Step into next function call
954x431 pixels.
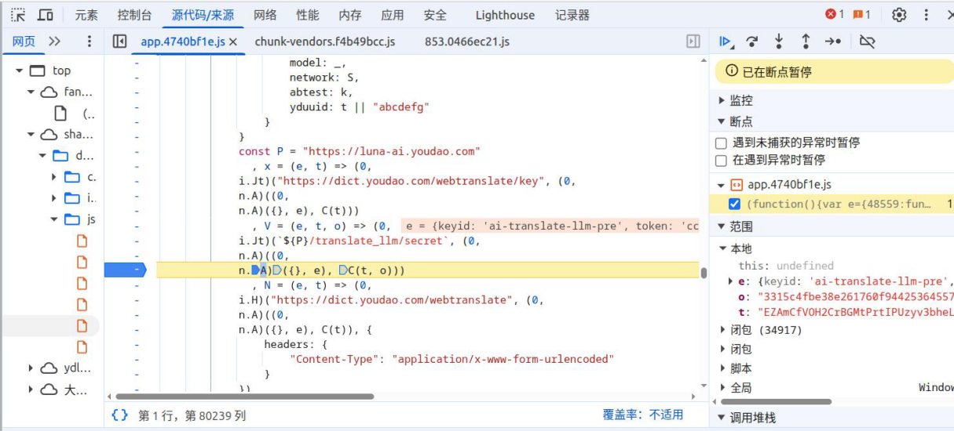pos(779,42)
